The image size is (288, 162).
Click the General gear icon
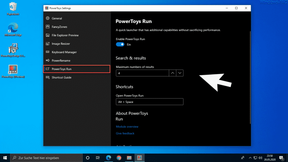[x=48, y=18]
